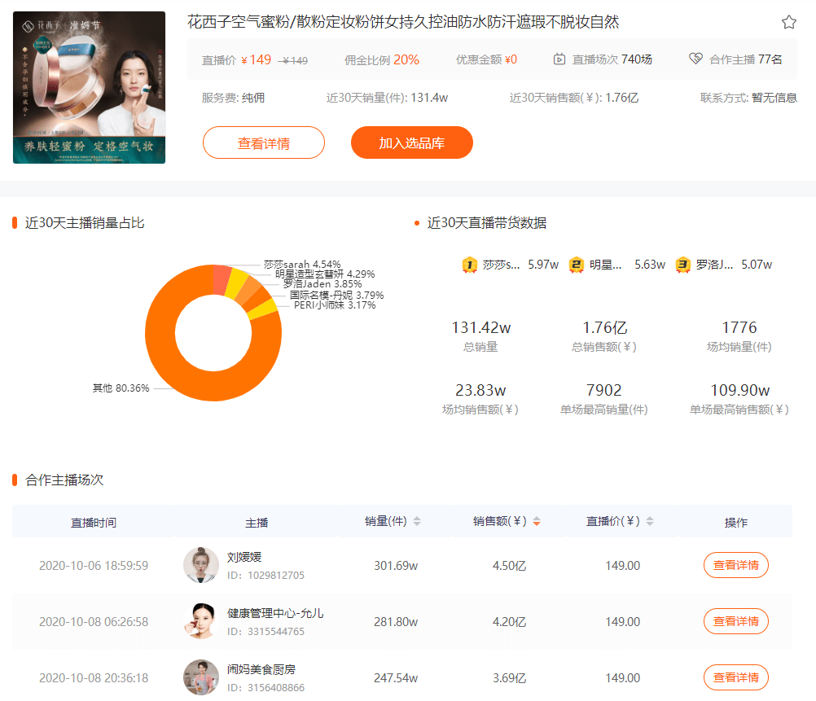Click the favorite star icon
816x701 pixels.
pyautogui.click(x=788, y=22)
